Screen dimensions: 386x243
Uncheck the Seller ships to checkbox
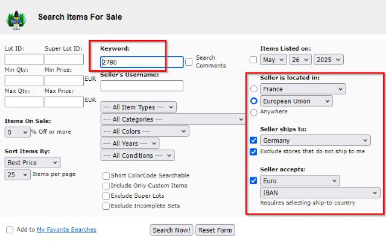[253, 140]
